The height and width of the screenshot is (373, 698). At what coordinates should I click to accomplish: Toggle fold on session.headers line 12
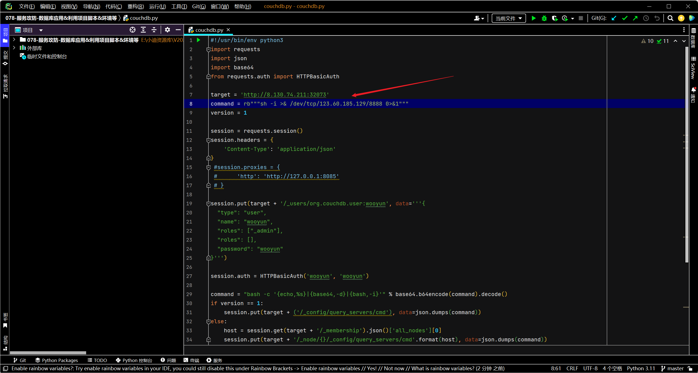(x=208, y=140)
